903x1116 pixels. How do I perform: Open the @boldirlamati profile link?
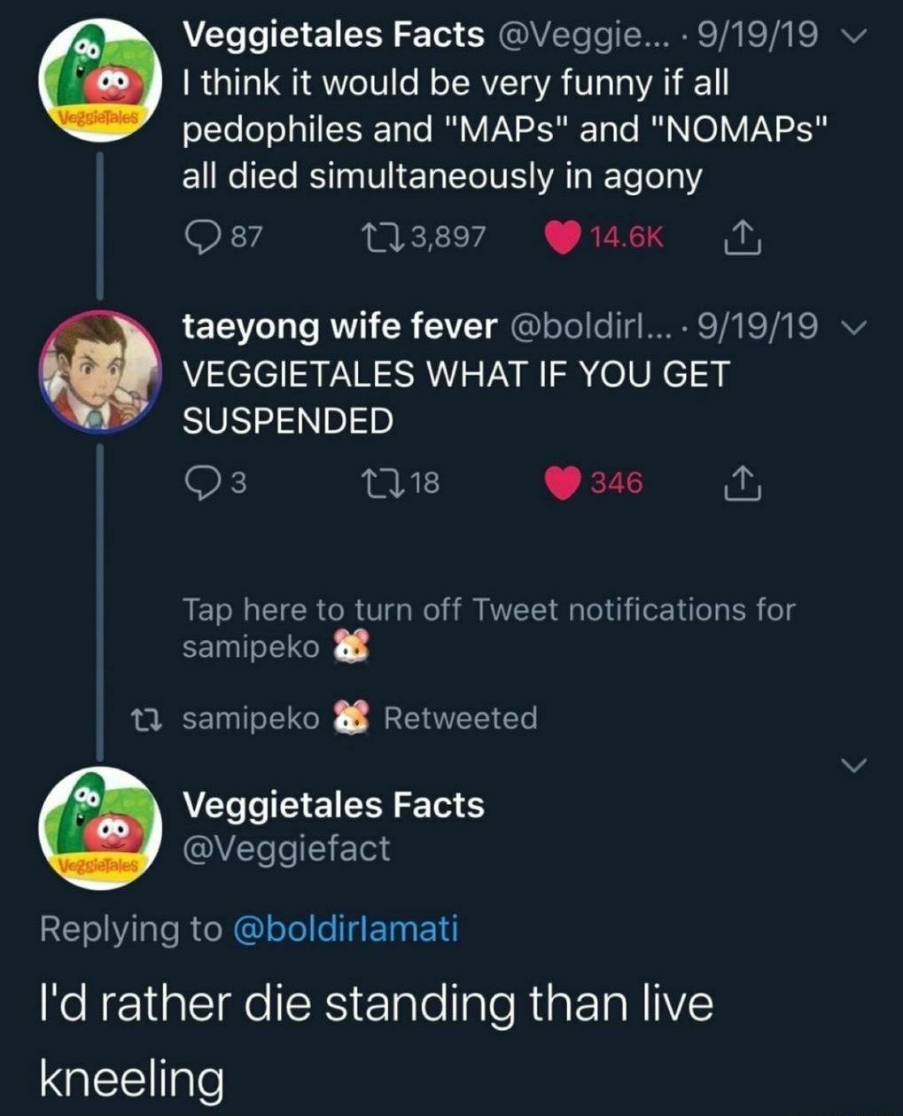[346, 928]
